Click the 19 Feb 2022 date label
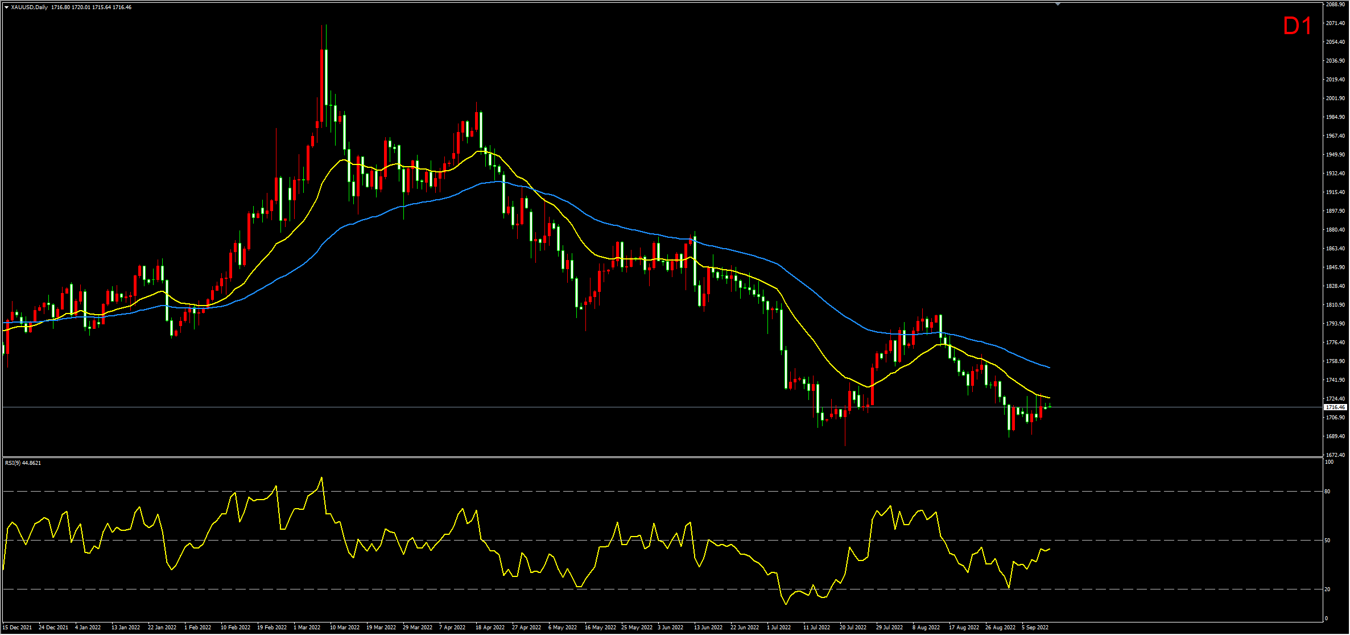Screen dimensions: 1350x635 coord(272,628)
